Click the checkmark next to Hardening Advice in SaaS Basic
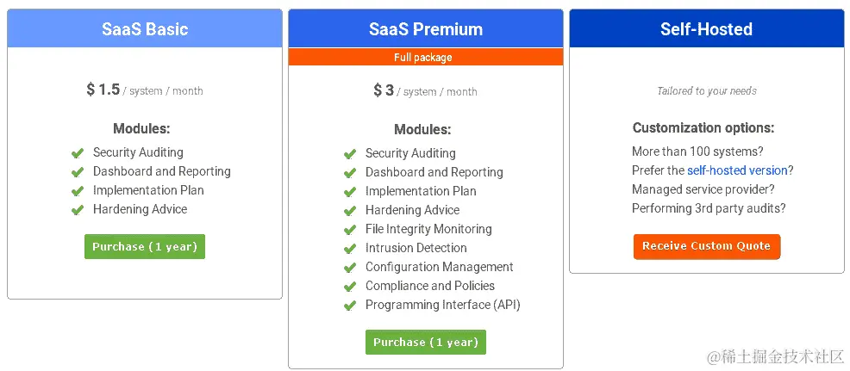 [x=78, y=210]
